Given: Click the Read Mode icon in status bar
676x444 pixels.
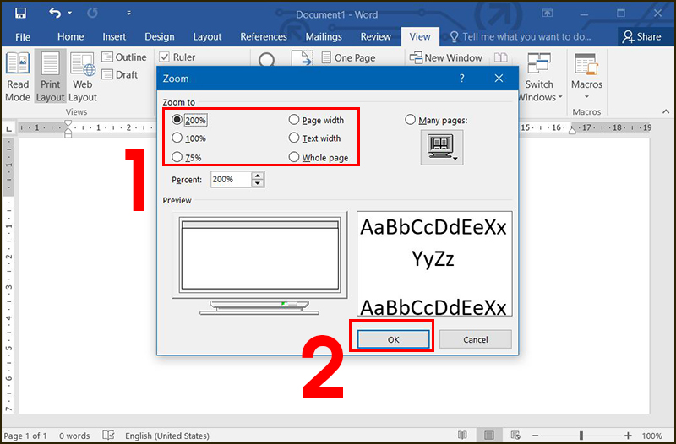Looking at the screenshot, I should click(x=462, y=436).
